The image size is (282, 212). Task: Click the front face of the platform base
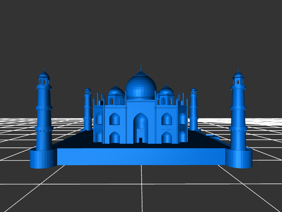coord(141,156)
